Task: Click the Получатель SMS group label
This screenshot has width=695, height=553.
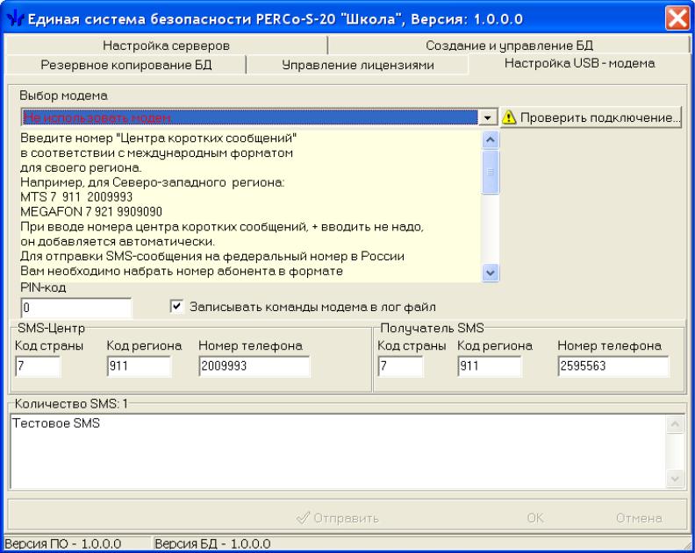Action: [432, 328]
